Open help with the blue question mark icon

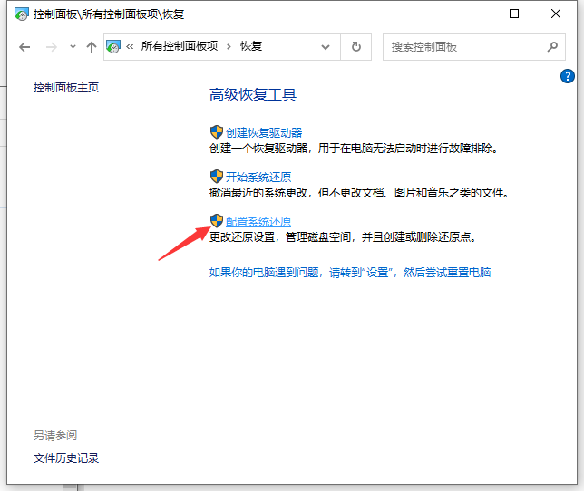coord(569,78)
